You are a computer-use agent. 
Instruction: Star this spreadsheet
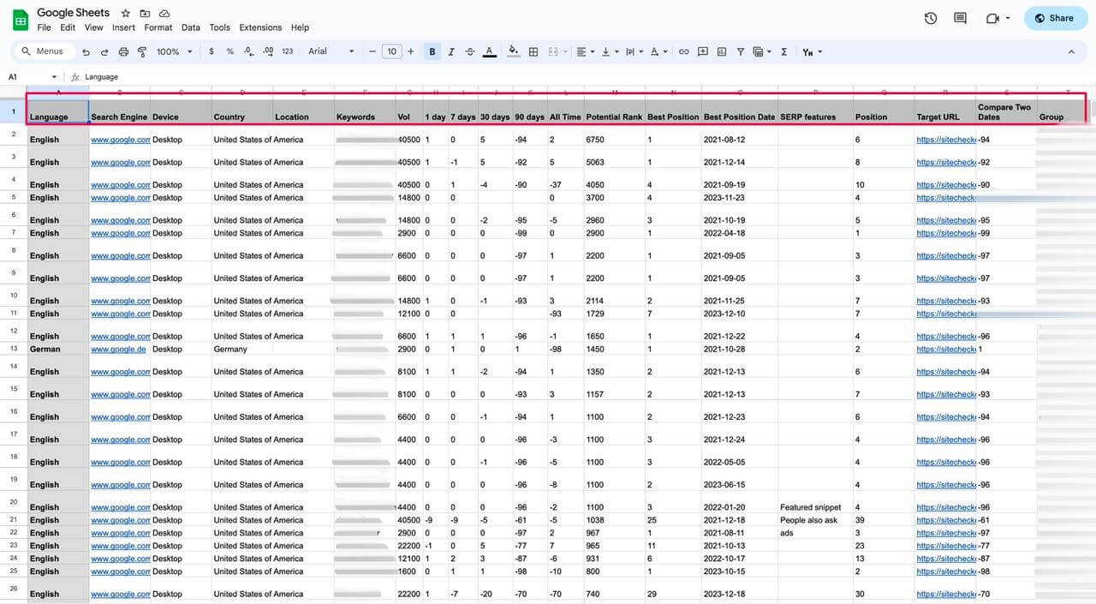[x=126, y=14]
